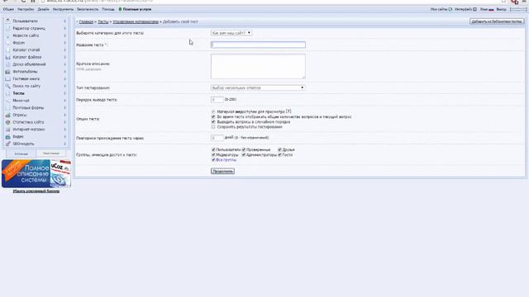Click the SEO-модуль icon
This screenshot has width=529, height=297.
[7, 144]
